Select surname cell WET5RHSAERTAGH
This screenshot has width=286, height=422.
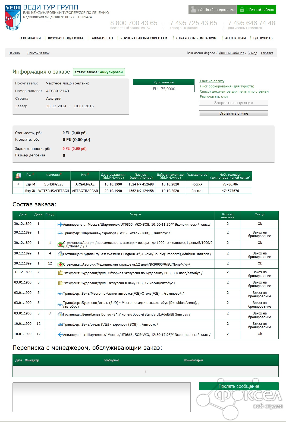pos(54,191)
